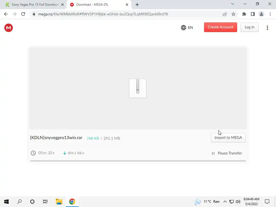Open language selector globe EN
Viewport: 276px width, 207px height.
[x=187, y=28]
